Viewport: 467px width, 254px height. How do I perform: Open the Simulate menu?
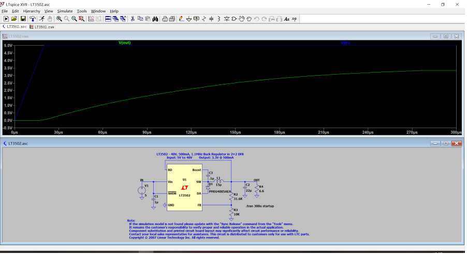65,11
